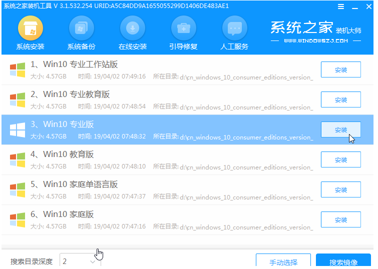Install Win10 家庭单语言版

340,189
